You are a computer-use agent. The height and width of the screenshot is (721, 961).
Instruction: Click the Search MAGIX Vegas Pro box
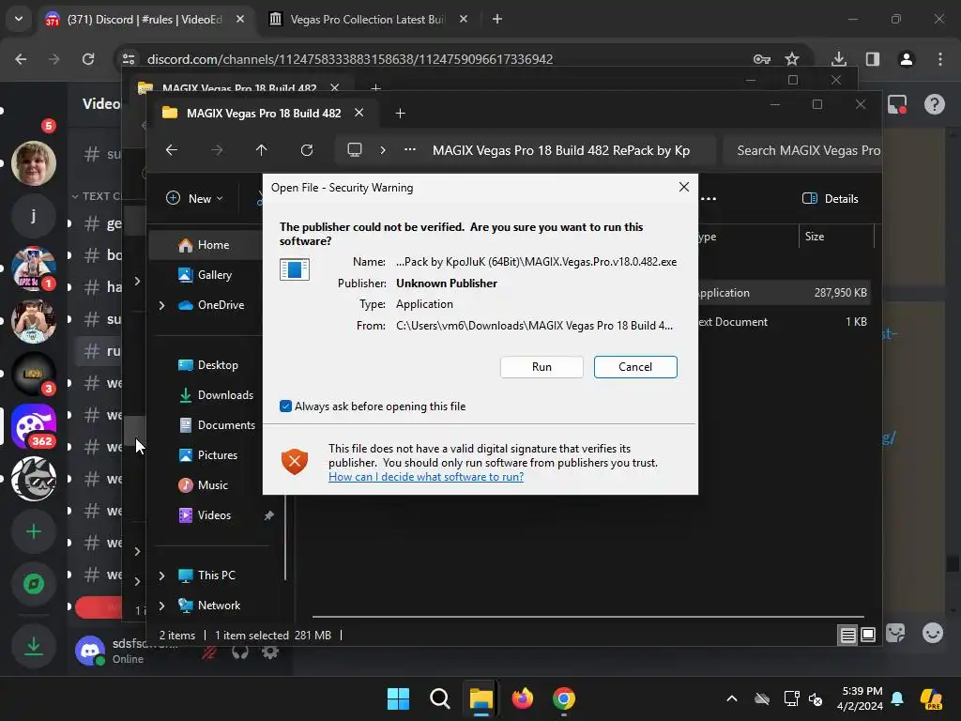(x=802, y=150)
